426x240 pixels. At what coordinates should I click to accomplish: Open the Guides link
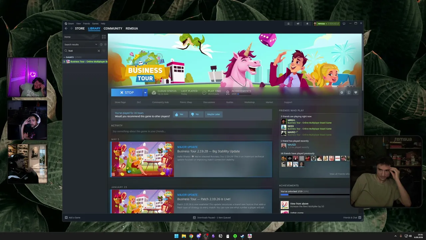pyautogui.click(x=230, y=102)
